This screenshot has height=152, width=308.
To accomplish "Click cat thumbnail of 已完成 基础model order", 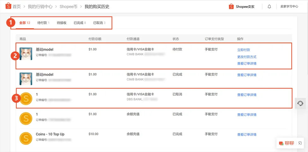I will 26,79.
